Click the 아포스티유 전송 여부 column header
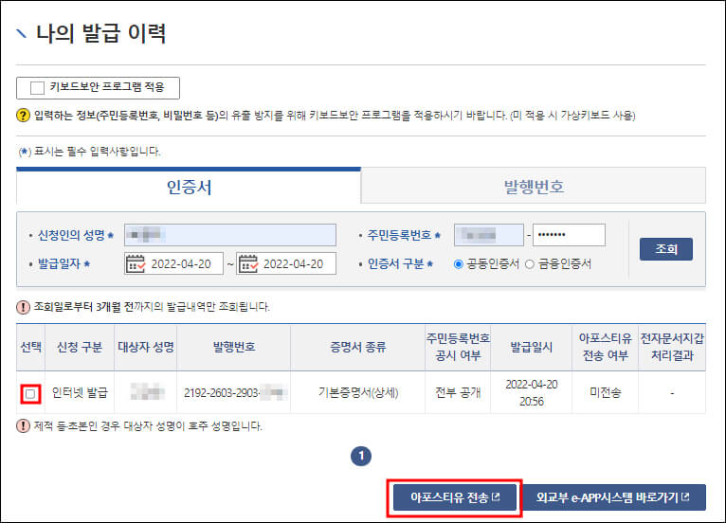Viewport: 726px width, 523px height. pos(605,347)
